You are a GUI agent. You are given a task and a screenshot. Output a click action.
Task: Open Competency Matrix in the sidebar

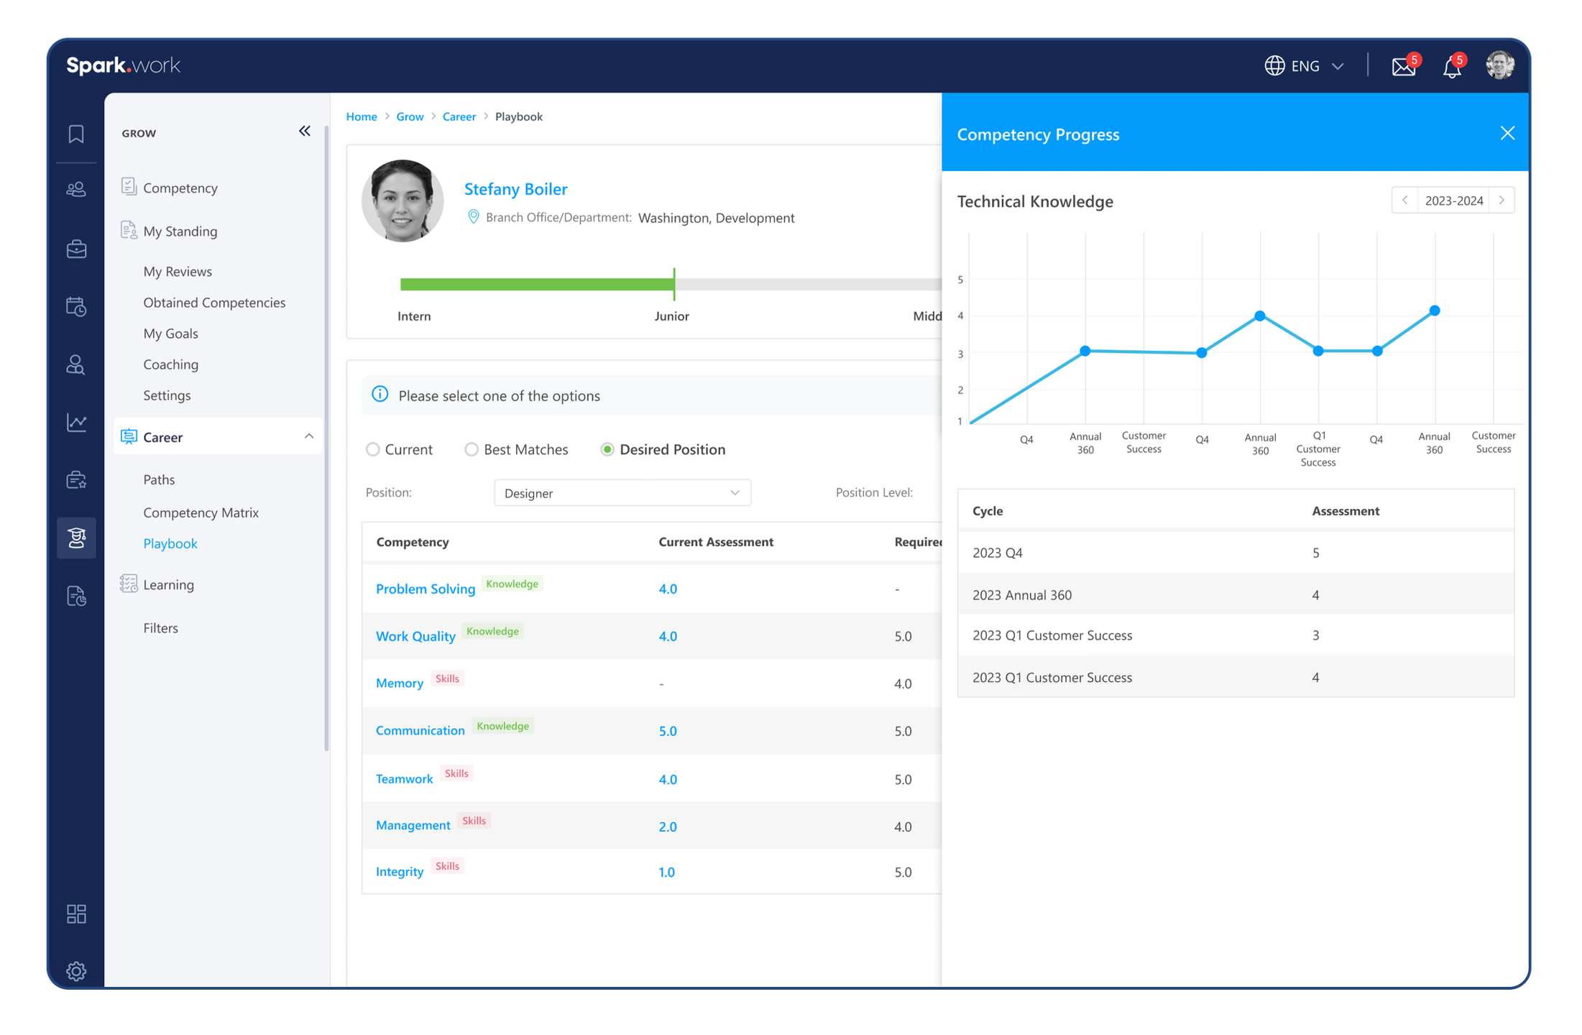201,512
